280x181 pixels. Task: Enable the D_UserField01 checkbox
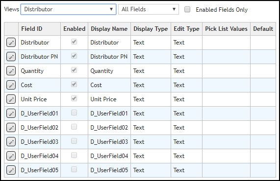click(74, 113)
